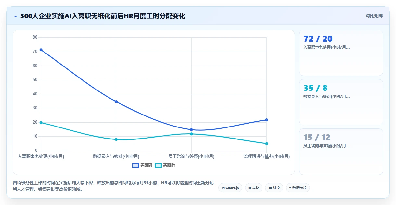
Task: Click the x-axis label 流程跟进与催办(小时/月)
Action: point(266,156)
